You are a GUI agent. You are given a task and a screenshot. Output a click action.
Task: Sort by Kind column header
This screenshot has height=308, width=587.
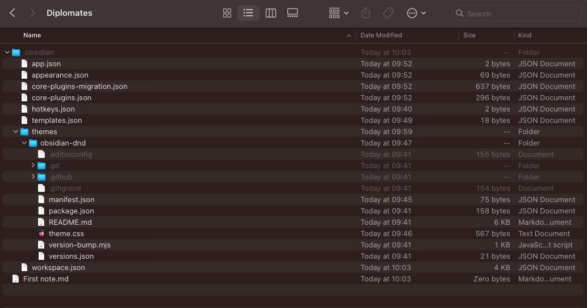click(x=525, y=35)
